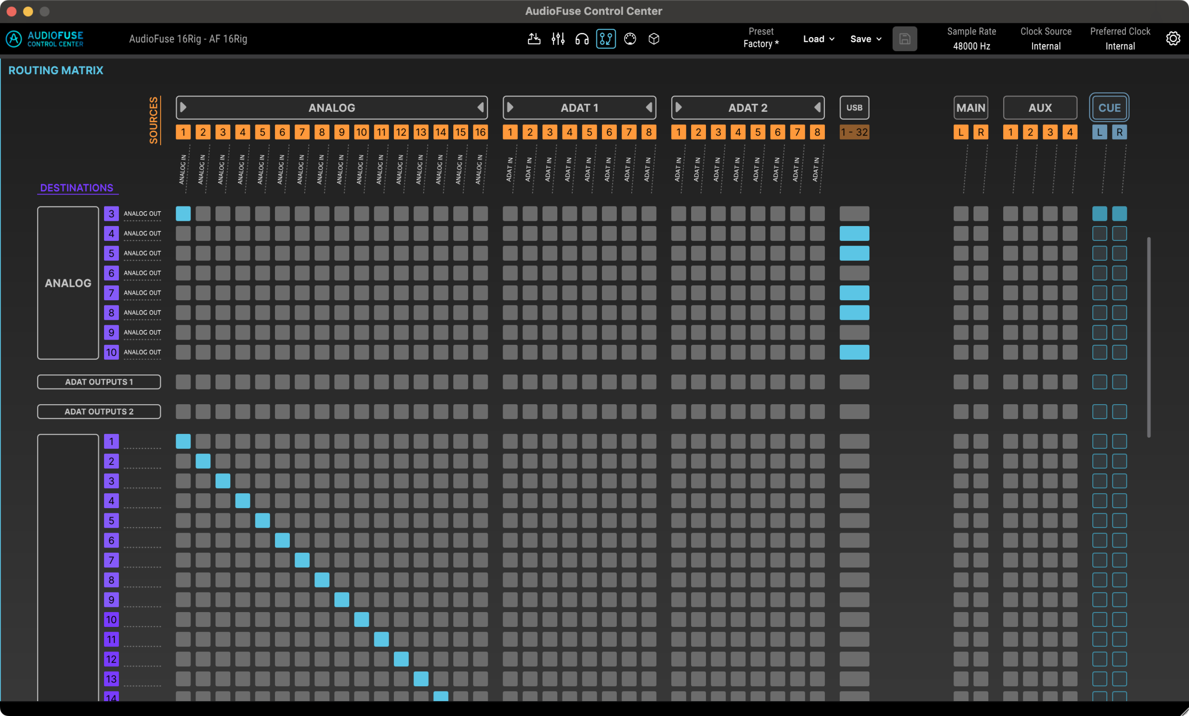Toggle USB routing for Analog Out 6

(854, 273)
